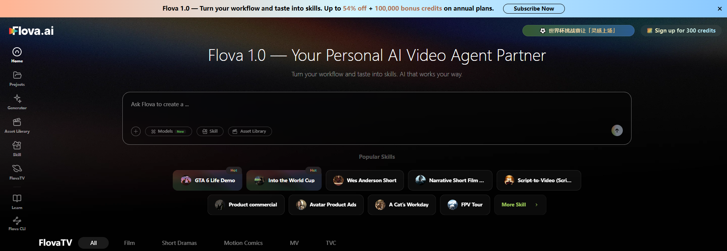Screen dimensions: 727x251
Task: Open Asset Library chip in prompt box
Action: click(250, 131)
